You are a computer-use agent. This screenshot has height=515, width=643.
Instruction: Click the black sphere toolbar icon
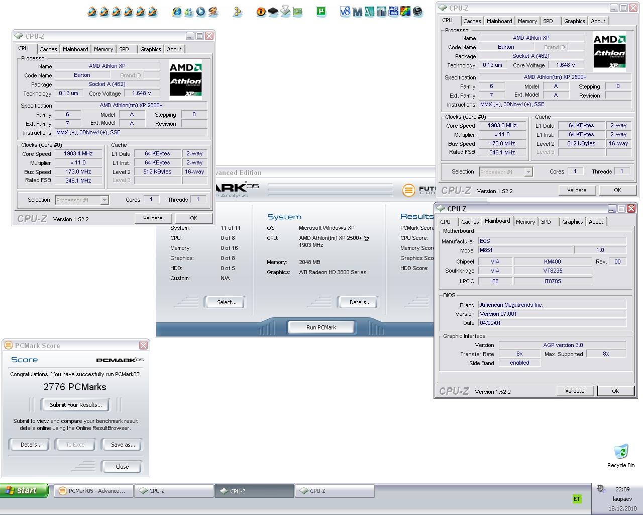click(x=417, y=11)
